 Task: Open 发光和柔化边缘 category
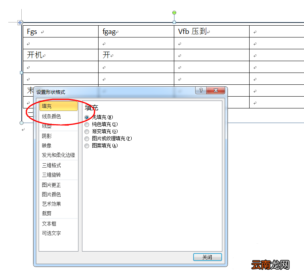pos(58,155)
